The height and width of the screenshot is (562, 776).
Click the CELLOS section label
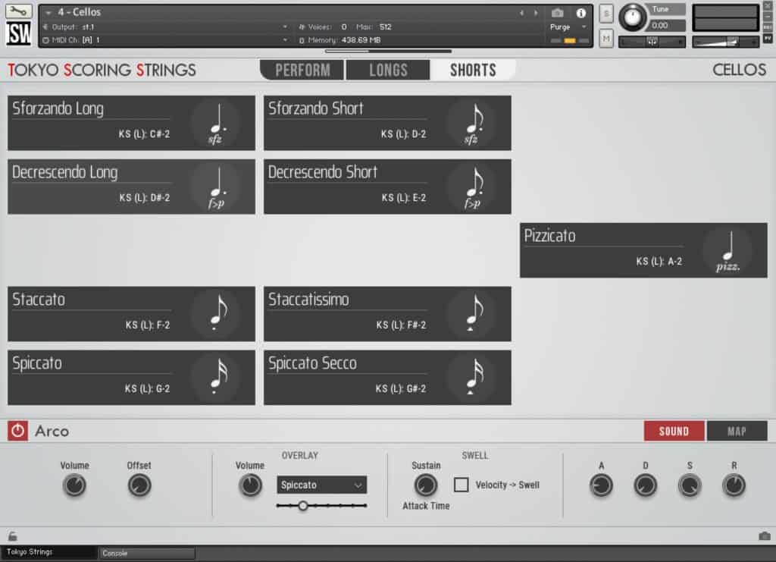click(740, 70)
